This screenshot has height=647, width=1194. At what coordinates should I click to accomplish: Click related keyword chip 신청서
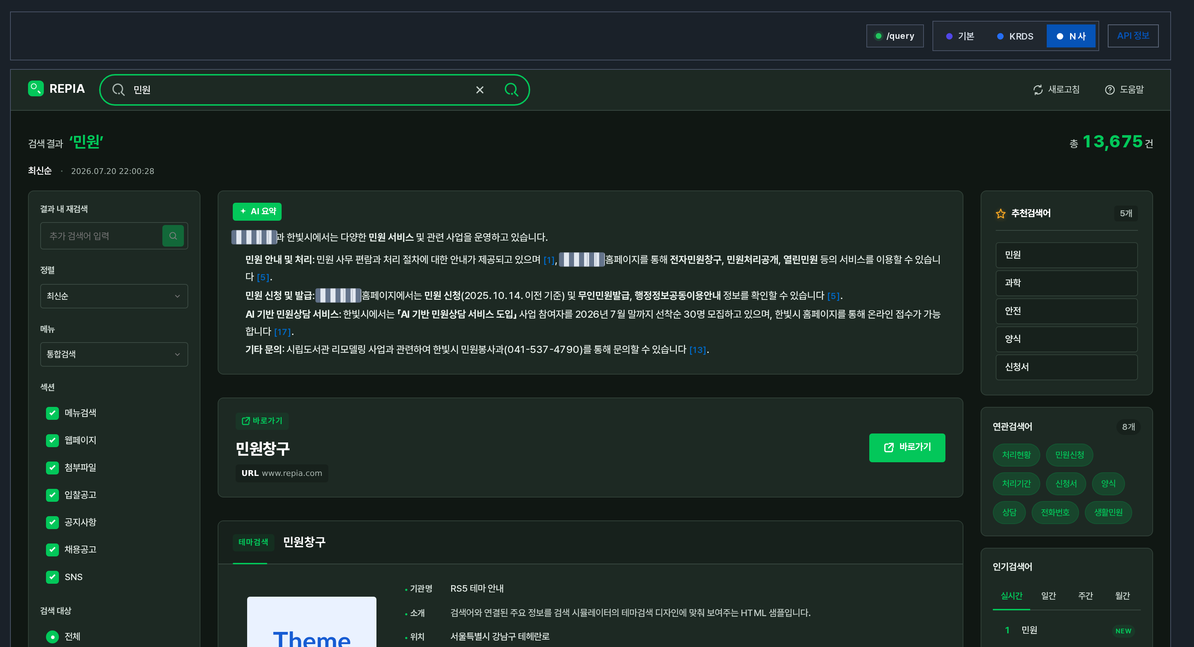click(1066, 484)
